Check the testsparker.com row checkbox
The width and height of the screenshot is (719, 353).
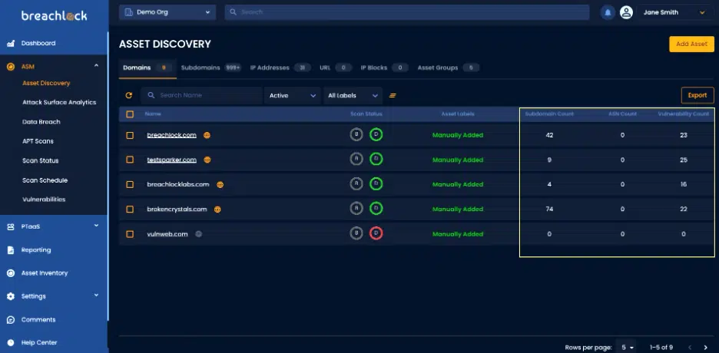tap(130, 160)
